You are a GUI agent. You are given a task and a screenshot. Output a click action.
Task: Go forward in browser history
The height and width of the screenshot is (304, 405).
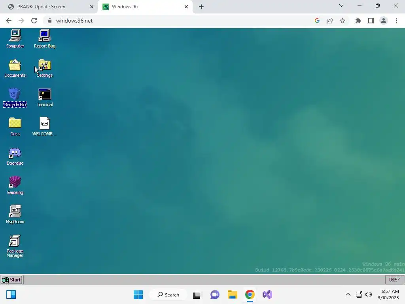21,21
